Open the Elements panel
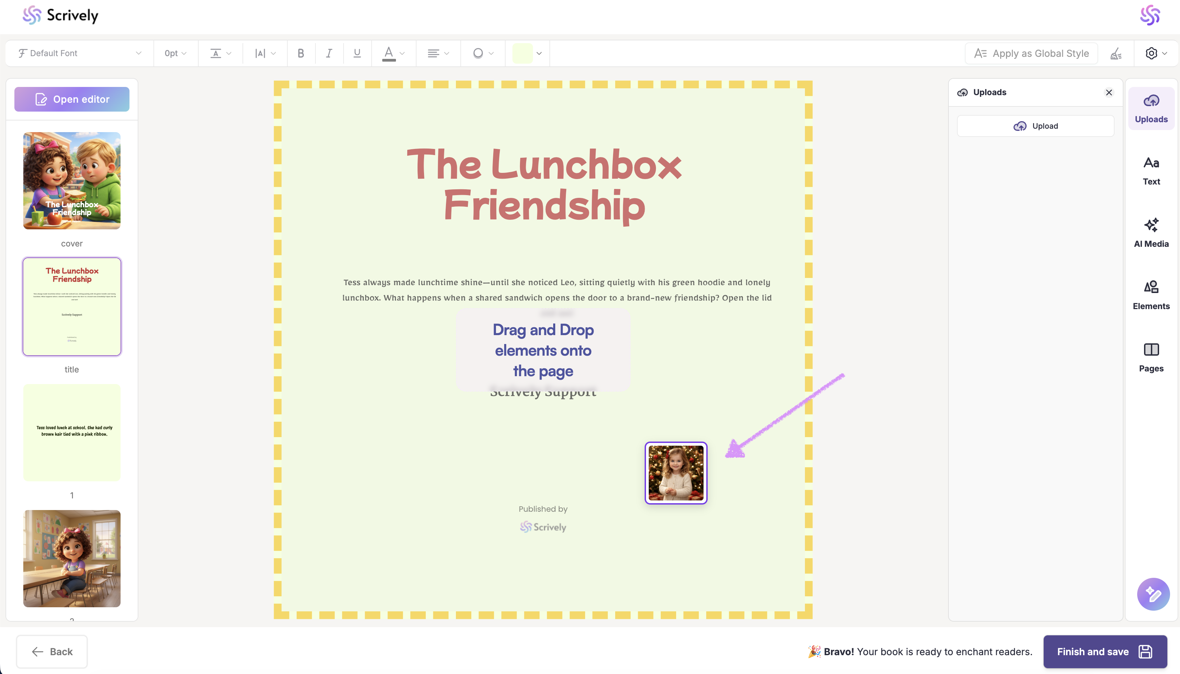The image size is (1180, 674). (1151, 295)
